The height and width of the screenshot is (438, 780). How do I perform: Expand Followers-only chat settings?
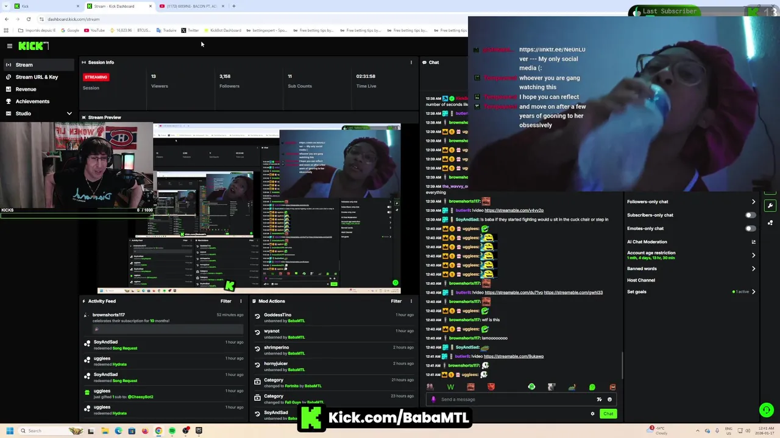pyautogui.click(x=753, y=201)
